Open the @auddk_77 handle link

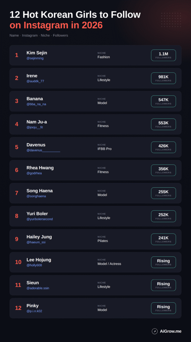(35, 81)
